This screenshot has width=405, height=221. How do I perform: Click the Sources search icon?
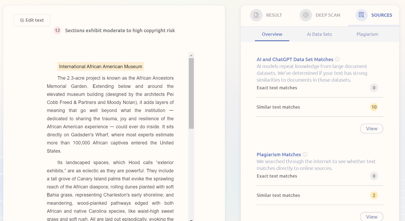[361, 15]
